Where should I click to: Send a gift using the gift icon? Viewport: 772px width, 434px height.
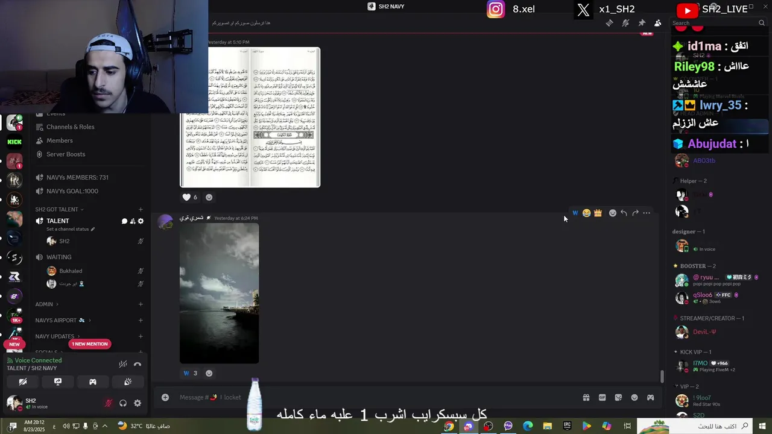click(x=586, y=397)
